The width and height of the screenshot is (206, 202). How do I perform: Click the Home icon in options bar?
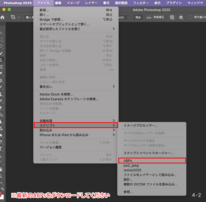pyautogui.click(x=2, y=17)
